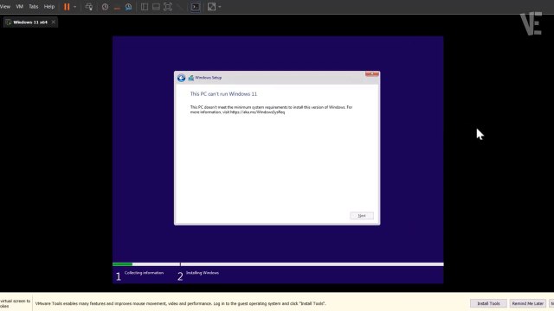This screenshot has width=554, height=311.
Task: Open the power options dropdown beside Pause
Action: (75, 7)
